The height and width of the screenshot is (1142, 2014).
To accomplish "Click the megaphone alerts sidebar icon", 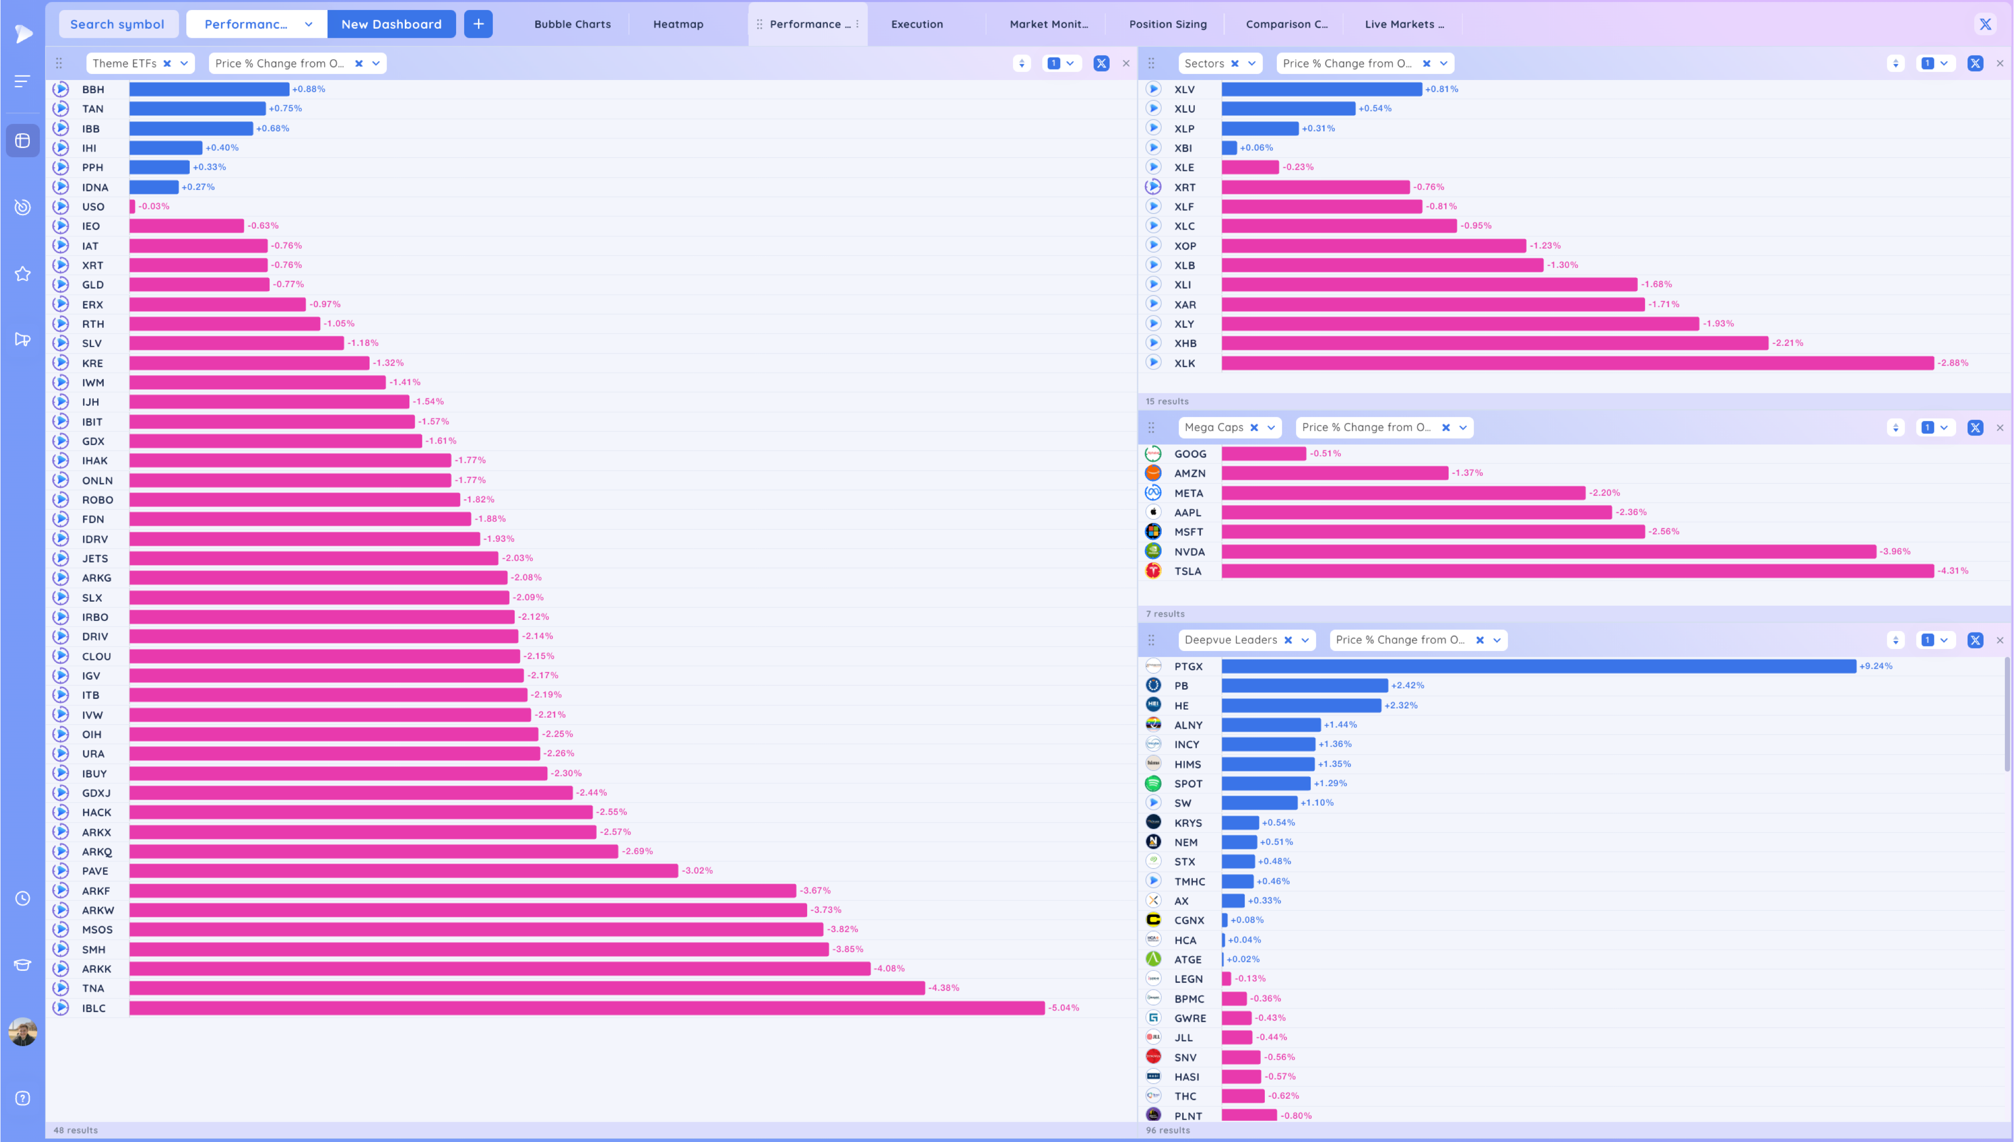I will click(23, 339).
